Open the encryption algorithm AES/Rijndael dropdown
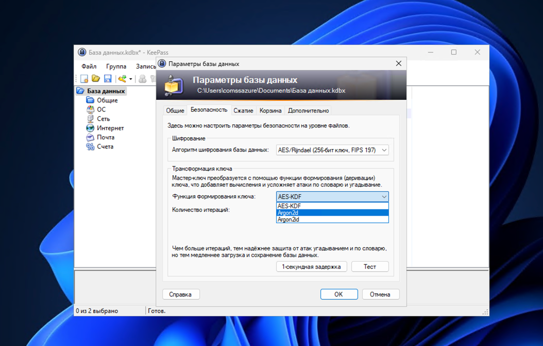 pos(332,150)
